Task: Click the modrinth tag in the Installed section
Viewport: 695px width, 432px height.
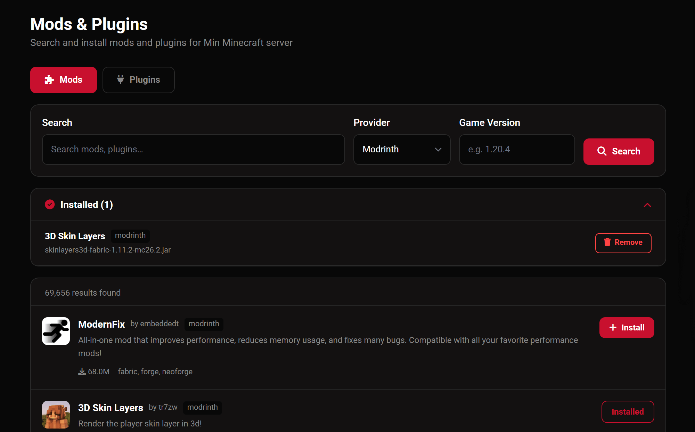Action: pos(130,235)
